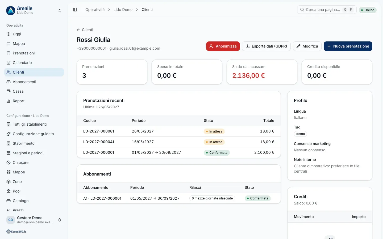Open the Oggi sidebar item

point(34,34)
